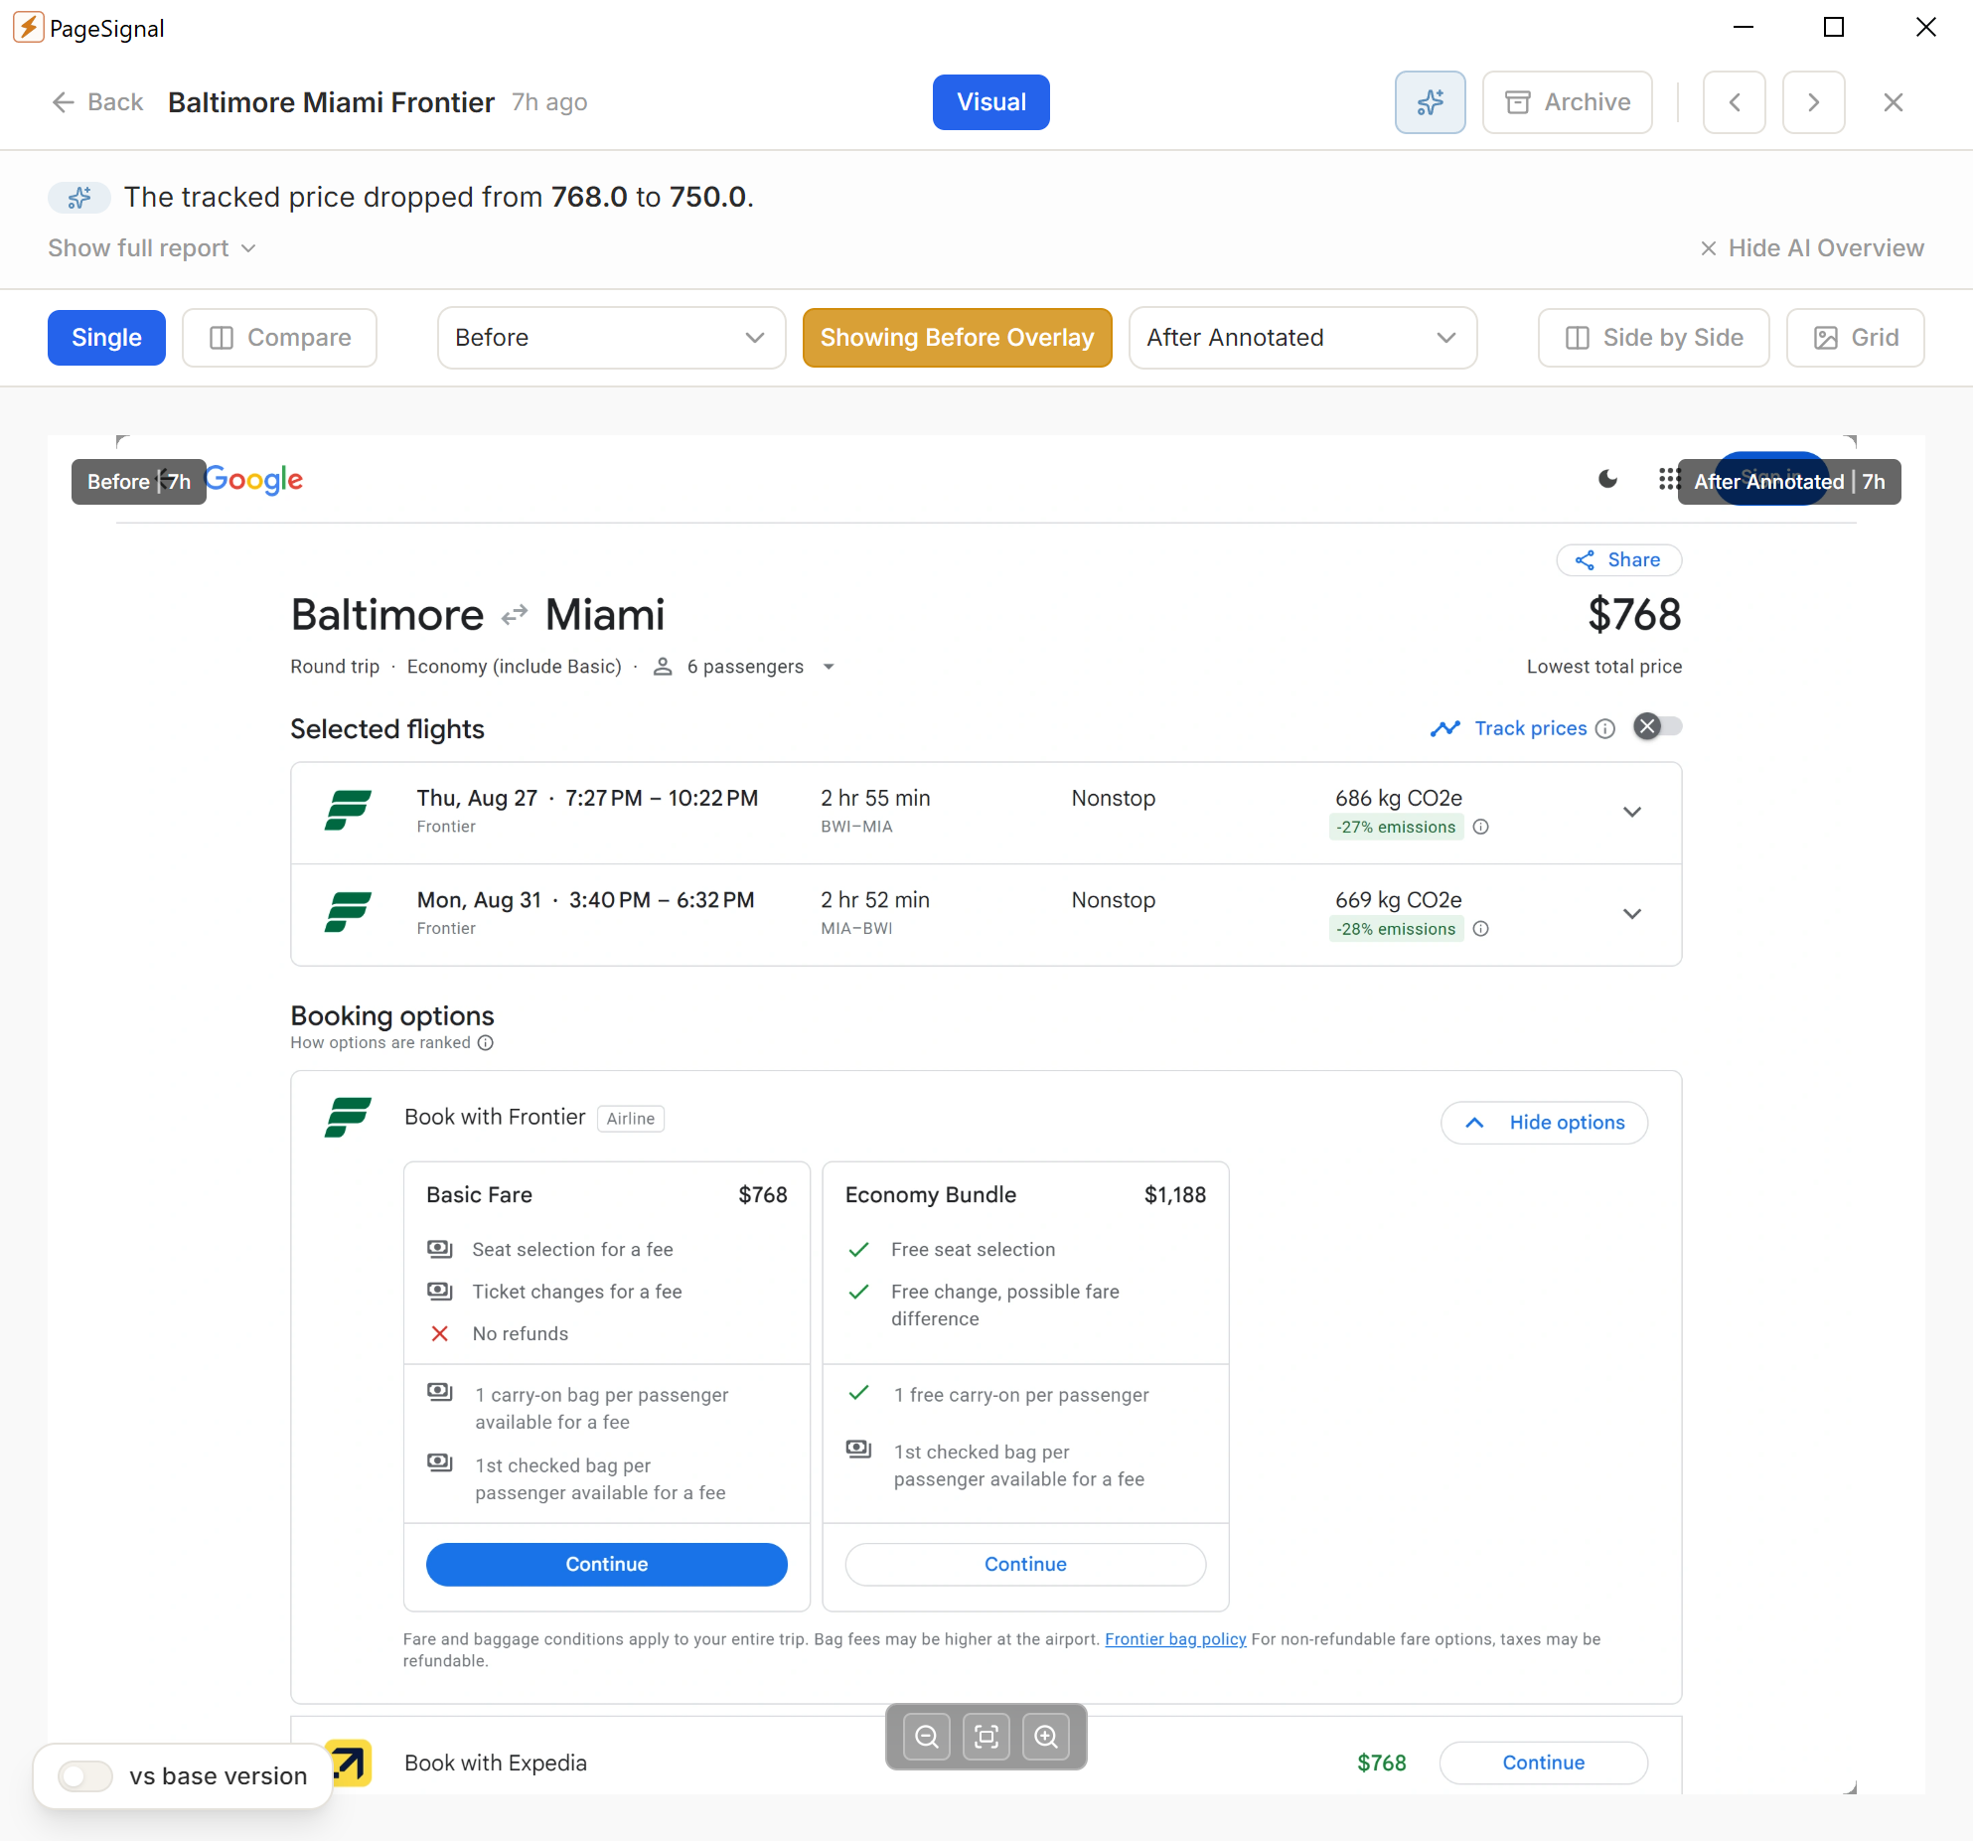Screen dimensions: 1973x1841
Task: Click the Google logo in snapshot
Action: pos(253,480)
